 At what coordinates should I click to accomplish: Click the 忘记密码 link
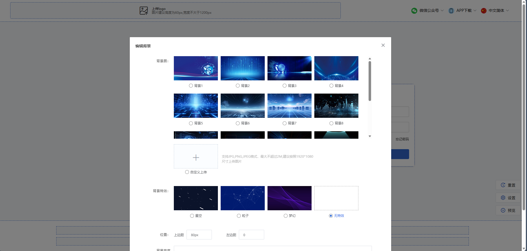[x=402, y=139]
